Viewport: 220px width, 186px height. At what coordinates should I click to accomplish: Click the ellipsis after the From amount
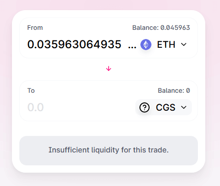click(x=132, y=47)
